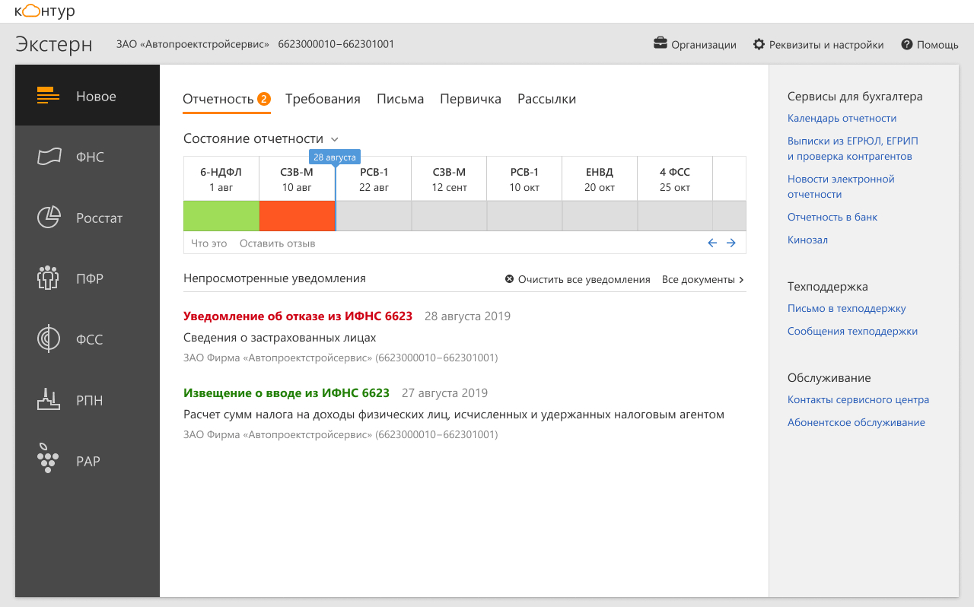This screenshot has width=974, height=607.
Task: Select the ЕНВД 20 окт timeline cell
Action: point(600,180)
